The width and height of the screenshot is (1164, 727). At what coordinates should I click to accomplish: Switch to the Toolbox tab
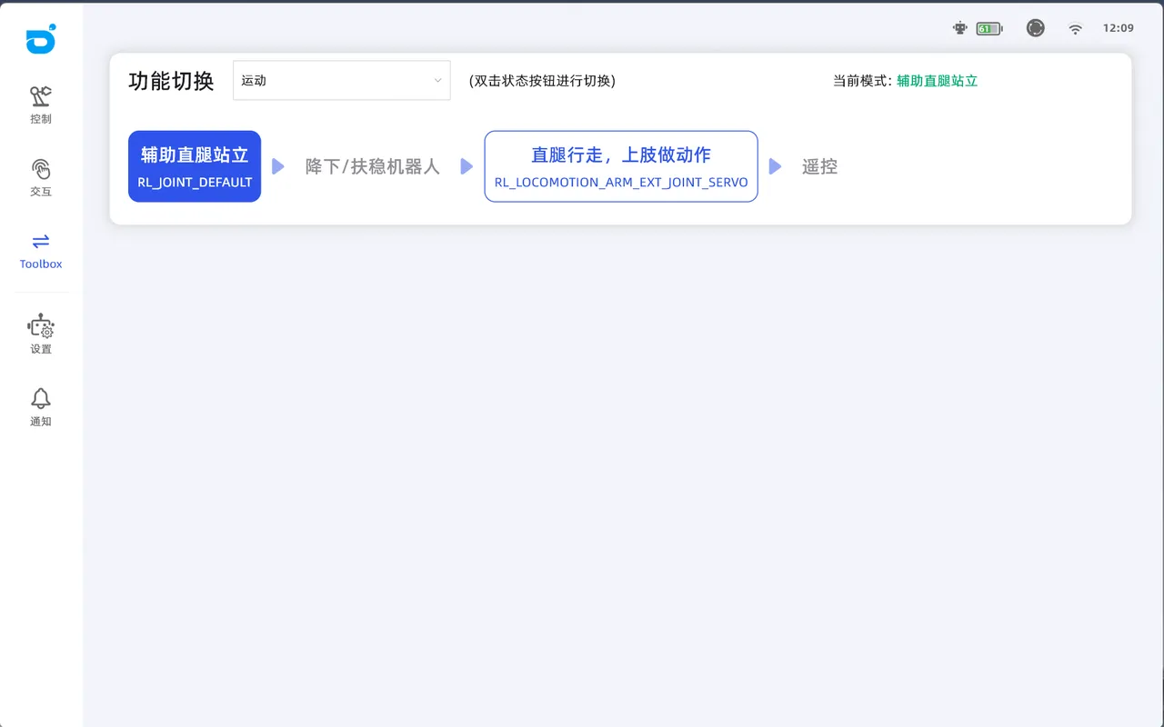point(41,250)
